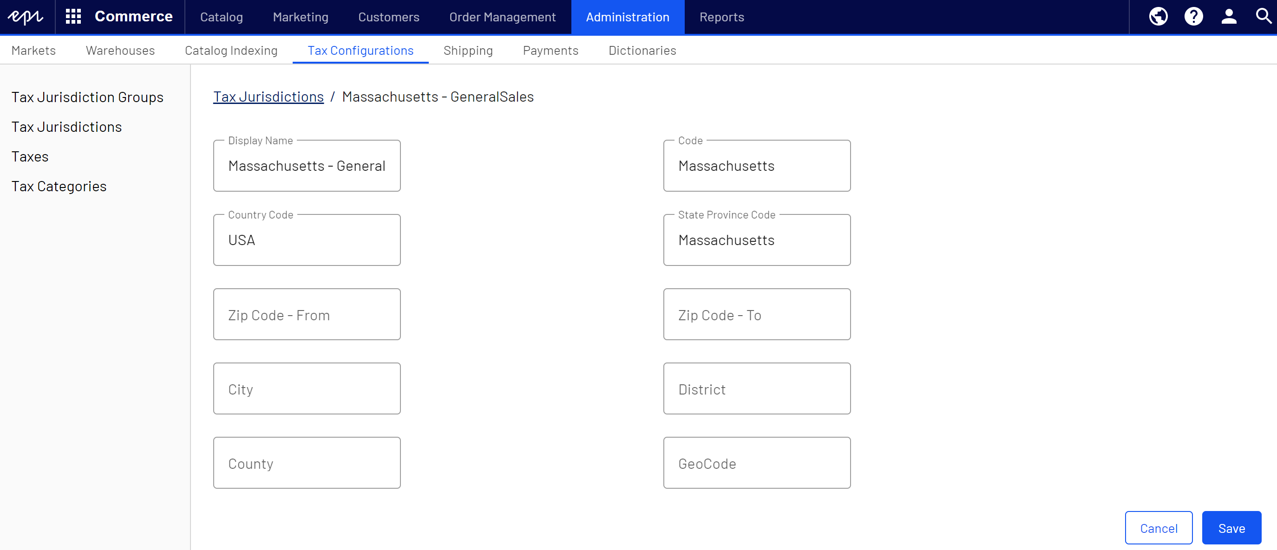The image size is (1277, 550).
Task: Click the Country Code field
Action: pos(307,240)
